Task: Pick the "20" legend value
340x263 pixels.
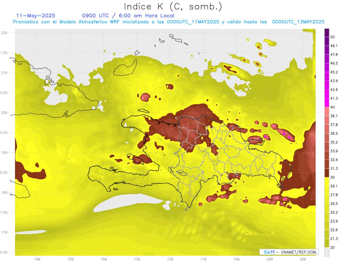Action: coord(333,247)
